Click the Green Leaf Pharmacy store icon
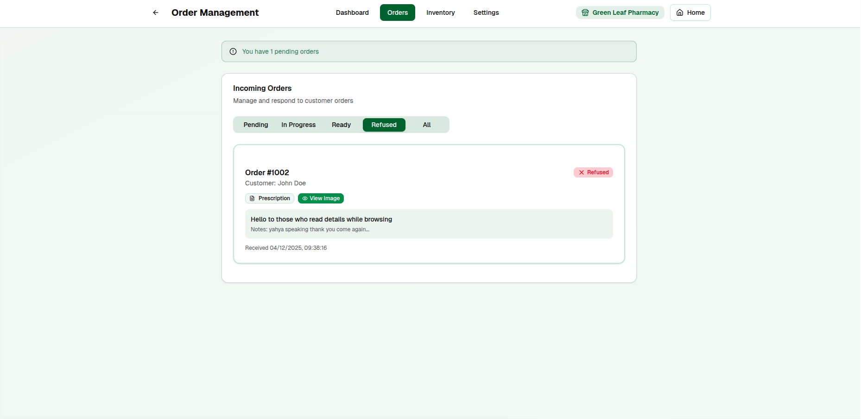 pyautogui.click(x=585, y=13)
